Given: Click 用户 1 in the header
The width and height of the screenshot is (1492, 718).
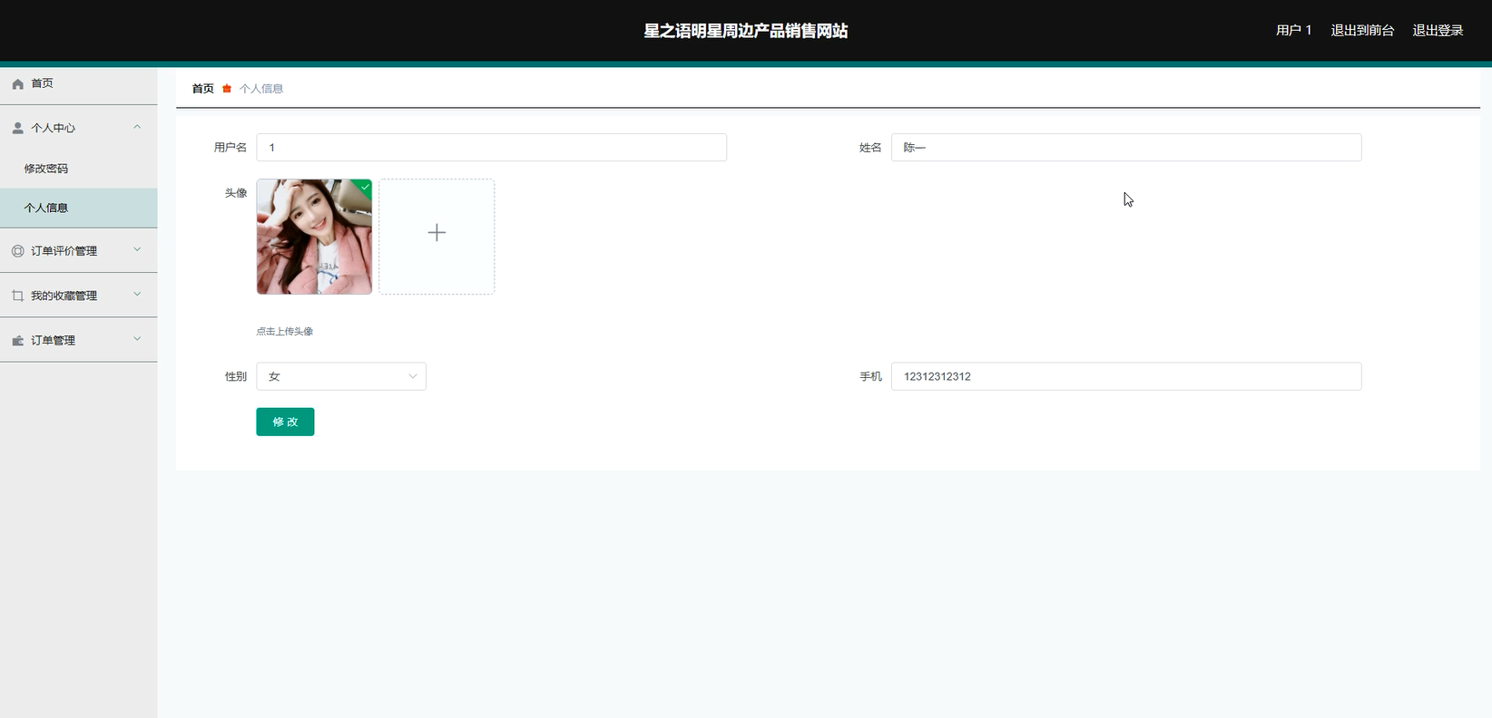Looking at the screenshot, I should [x=1293, y=31].
